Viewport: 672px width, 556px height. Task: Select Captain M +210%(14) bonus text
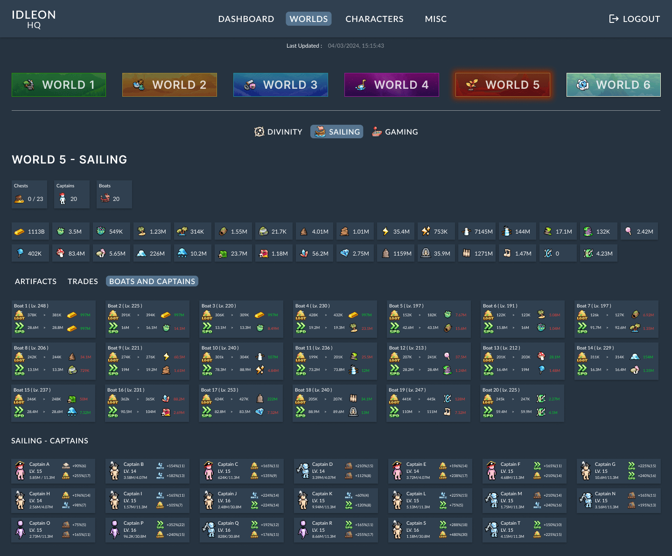[x=553, y=495]
